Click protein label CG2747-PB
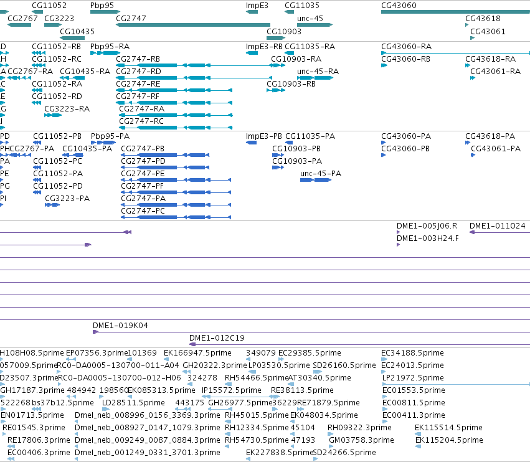530x462 pixels. (143, 148)
